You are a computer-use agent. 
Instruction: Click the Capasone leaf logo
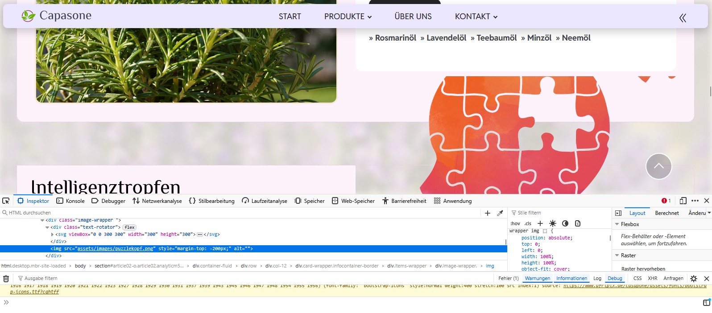(x=28, y=16)
